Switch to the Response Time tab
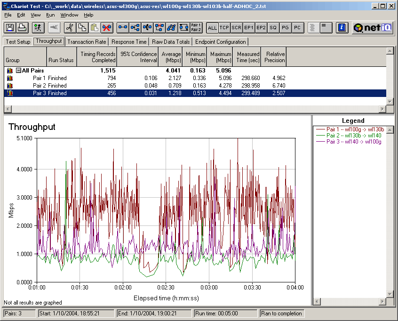 click(129, 42)
